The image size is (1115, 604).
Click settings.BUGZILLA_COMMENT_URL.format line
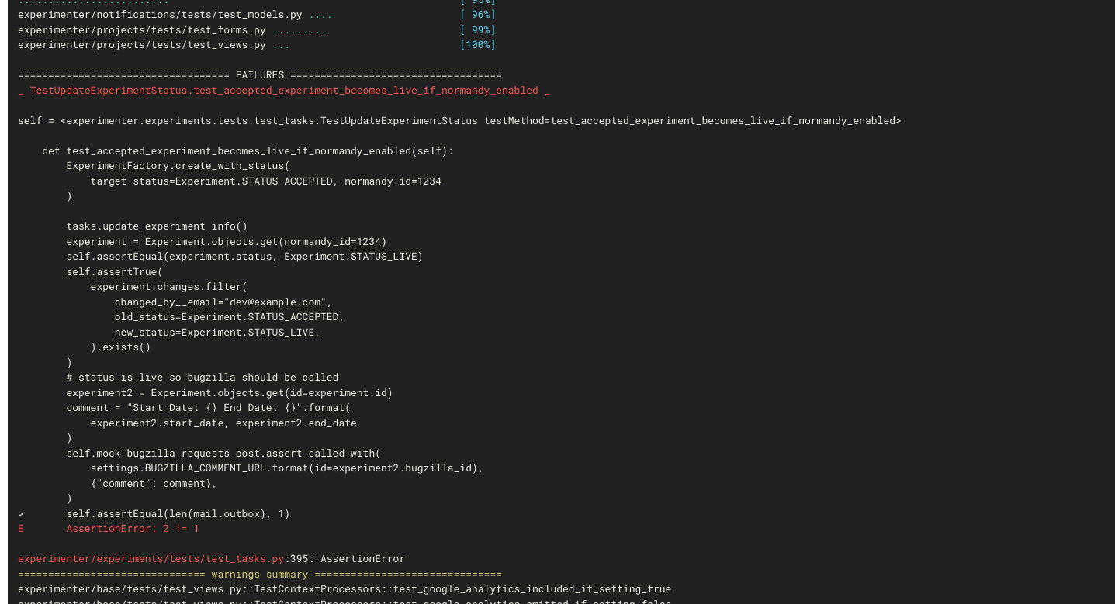coord(287,468)
